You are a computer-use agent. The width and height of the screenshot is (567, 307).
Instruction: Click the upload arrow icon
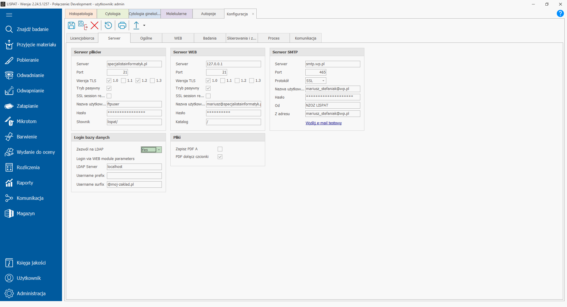click(x=136, y=25)
